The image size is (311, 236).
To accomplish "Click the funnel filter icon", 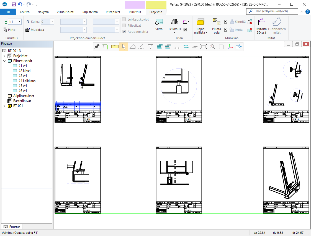I will click(x=150, y=47).
